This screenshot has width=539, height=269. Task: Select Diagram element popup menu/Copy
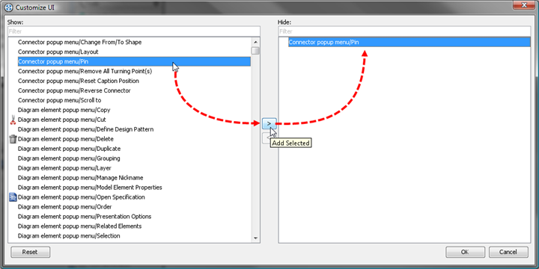(x=64, y=110)
